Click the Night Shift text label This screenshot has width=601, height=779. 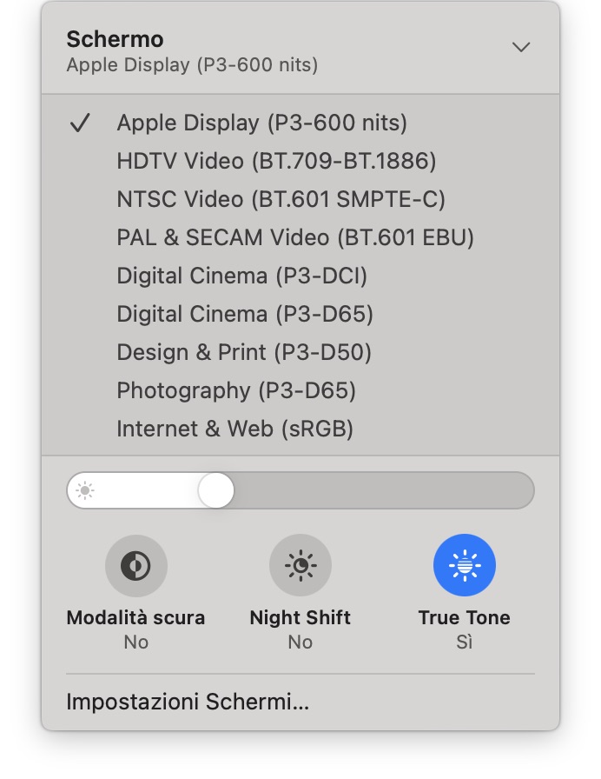[300, 618]
